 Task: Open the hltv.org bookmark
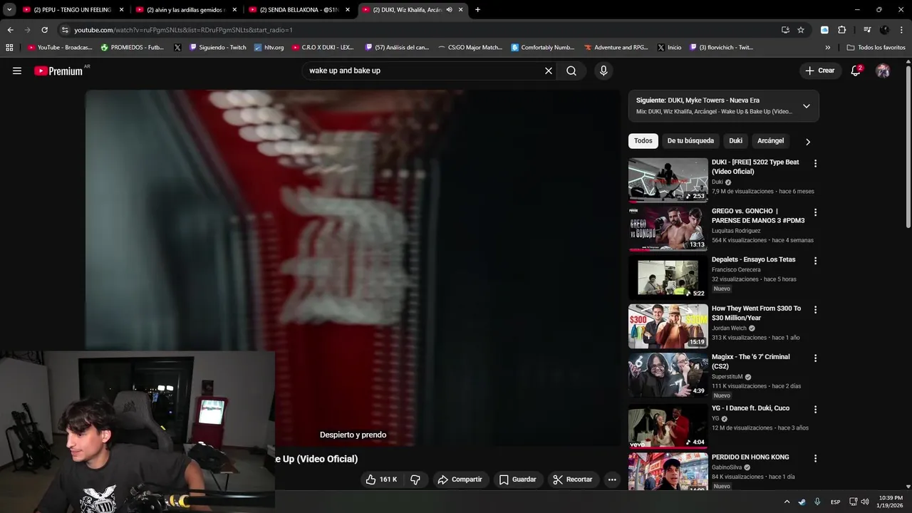pos(269,48)
